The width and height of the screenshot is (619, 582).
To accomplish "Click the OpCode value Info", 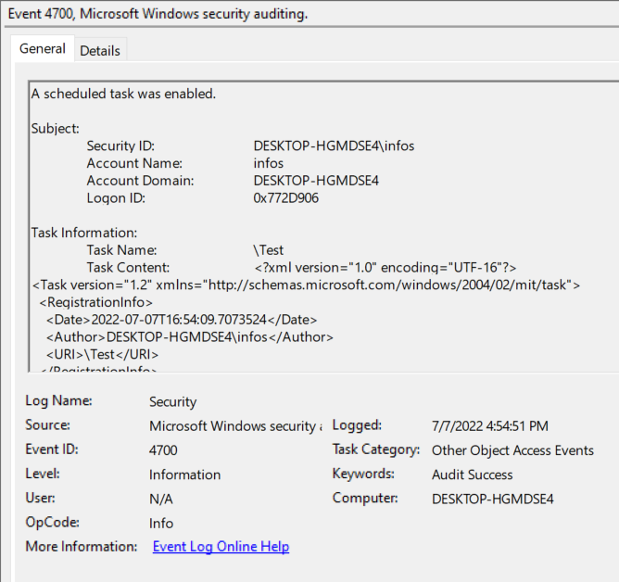I will (161, 524).
